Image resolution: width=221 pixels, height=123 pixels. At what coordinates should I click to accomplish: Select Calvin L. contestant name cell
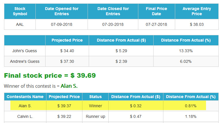pyautogui.click(x=25, y=116)
